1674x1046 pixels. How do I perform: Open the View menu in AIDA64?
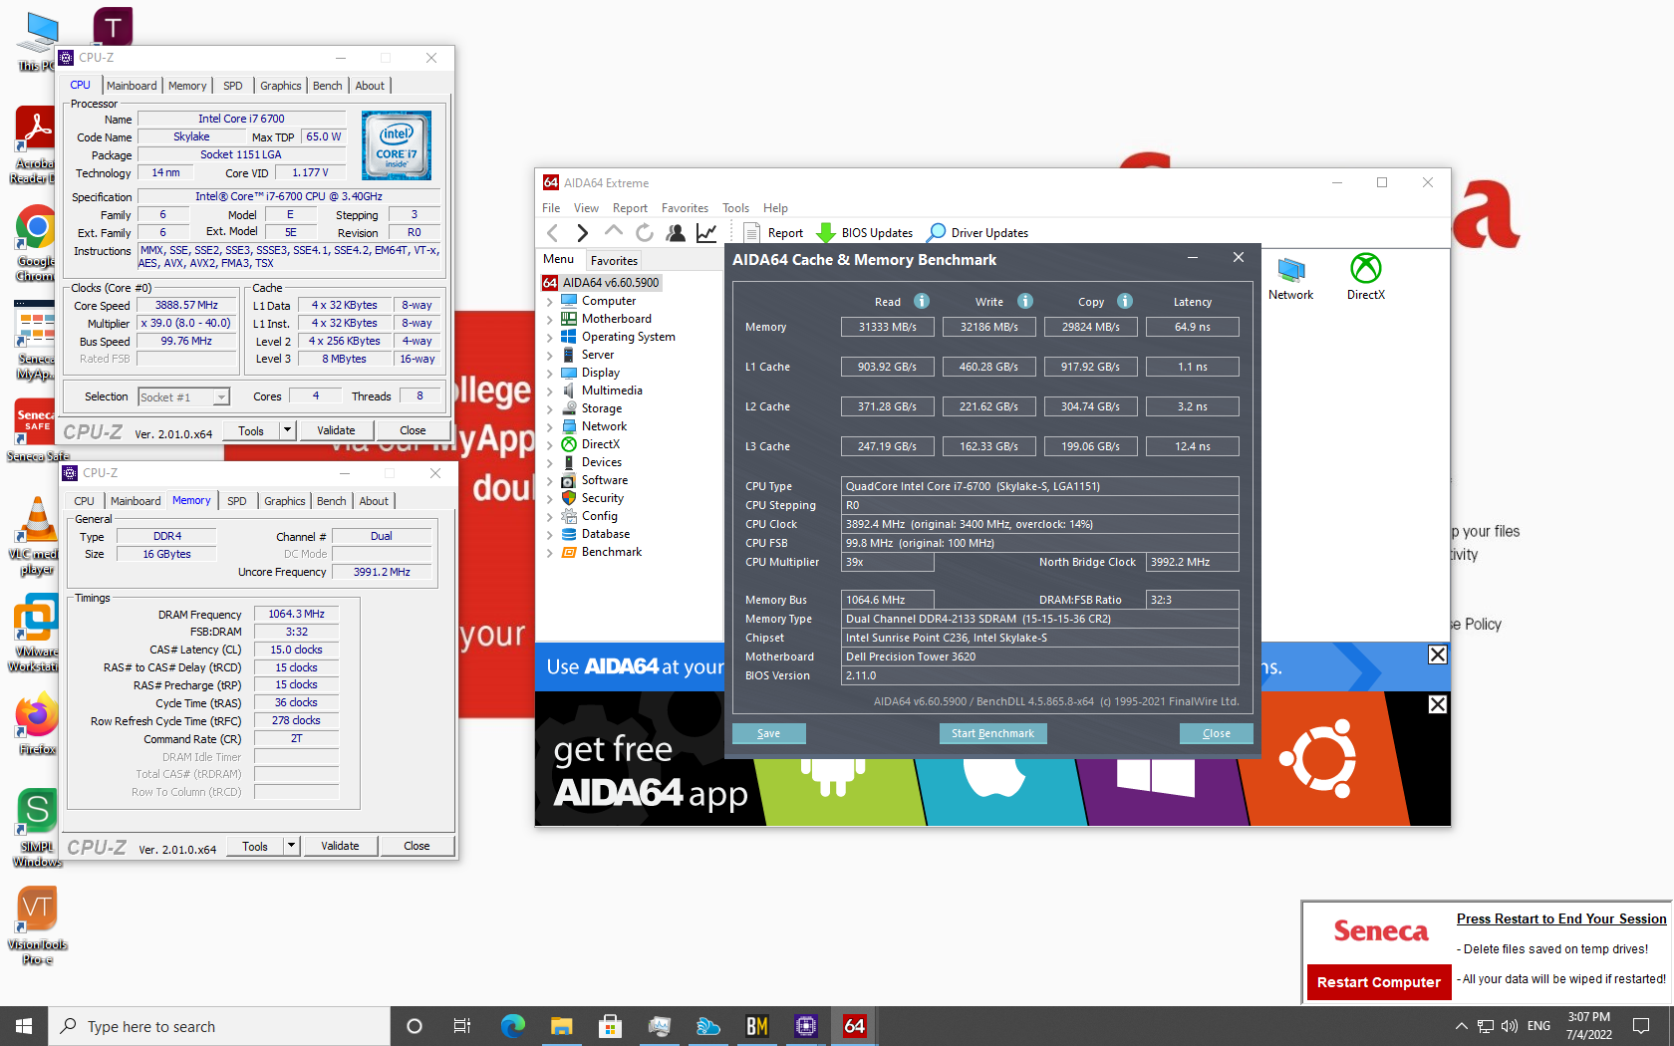(x=586, y=208)
